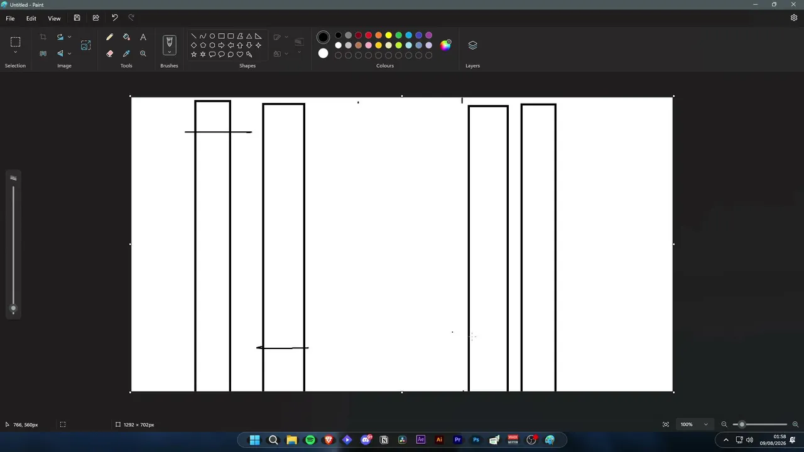This screenshot has width=804, height=452.
Task: Click the fit-to-window icon in status bar
Action: click(x=666, y=424)
